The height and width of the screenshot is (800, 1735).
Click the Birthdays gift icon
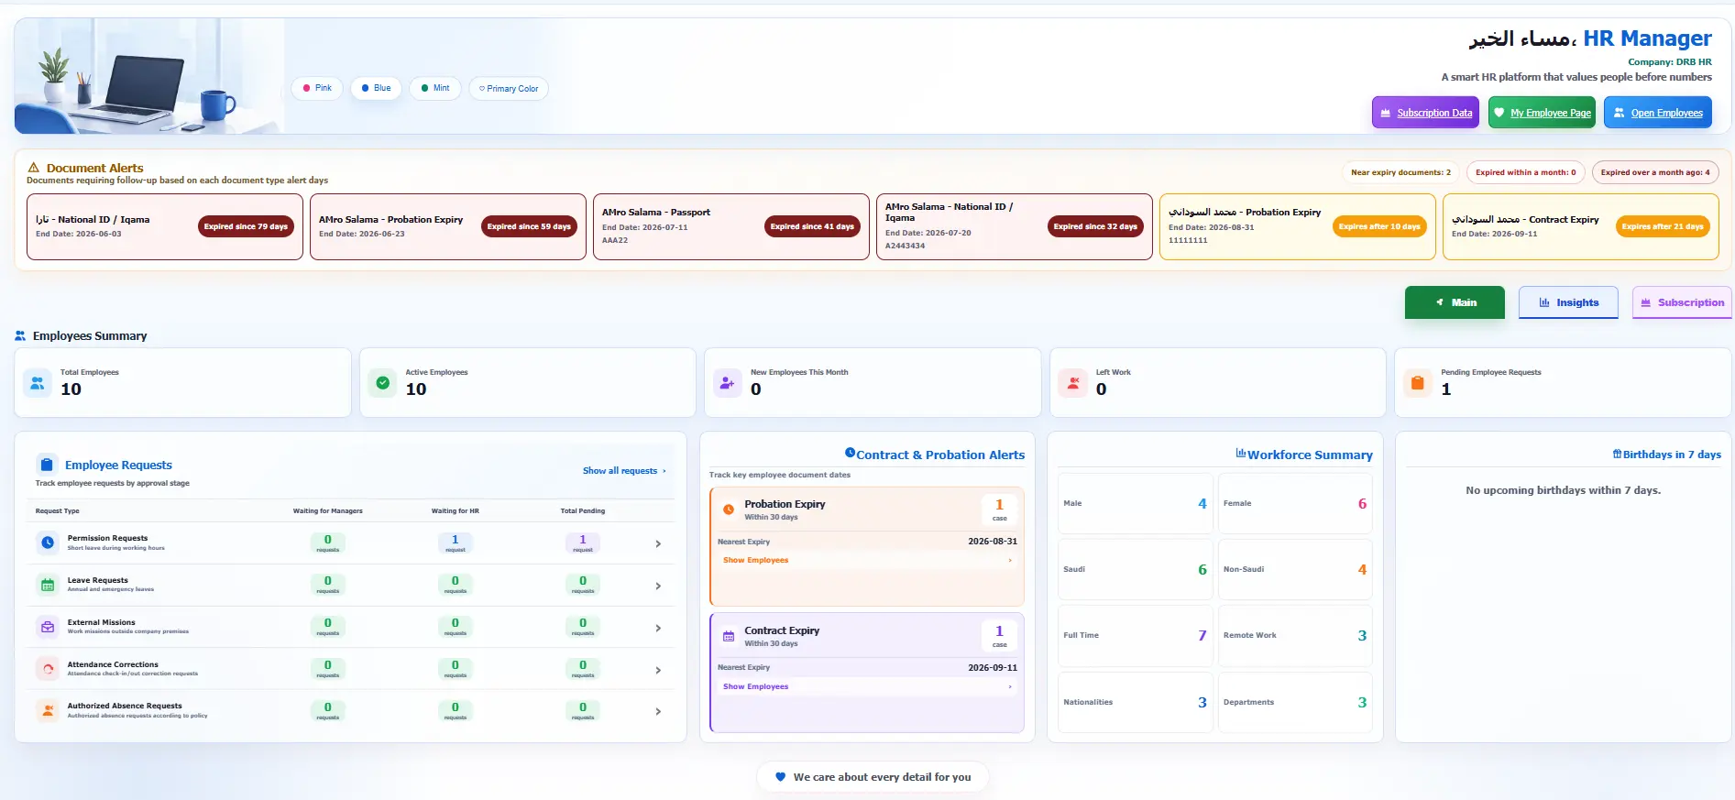click(1617, 454)
